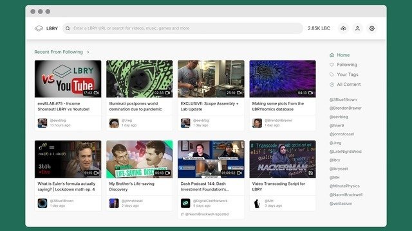412x231 pixels.
Task: Open the @MinutePhysics channel link
Action: [x=344, y=186]
